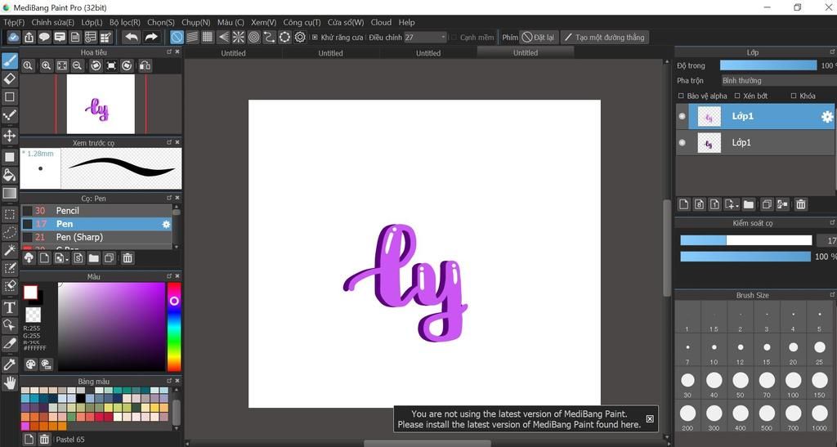The image size is (837, 447).
Task: Open the Pen brush settings gear
Action: coord(166,224)
